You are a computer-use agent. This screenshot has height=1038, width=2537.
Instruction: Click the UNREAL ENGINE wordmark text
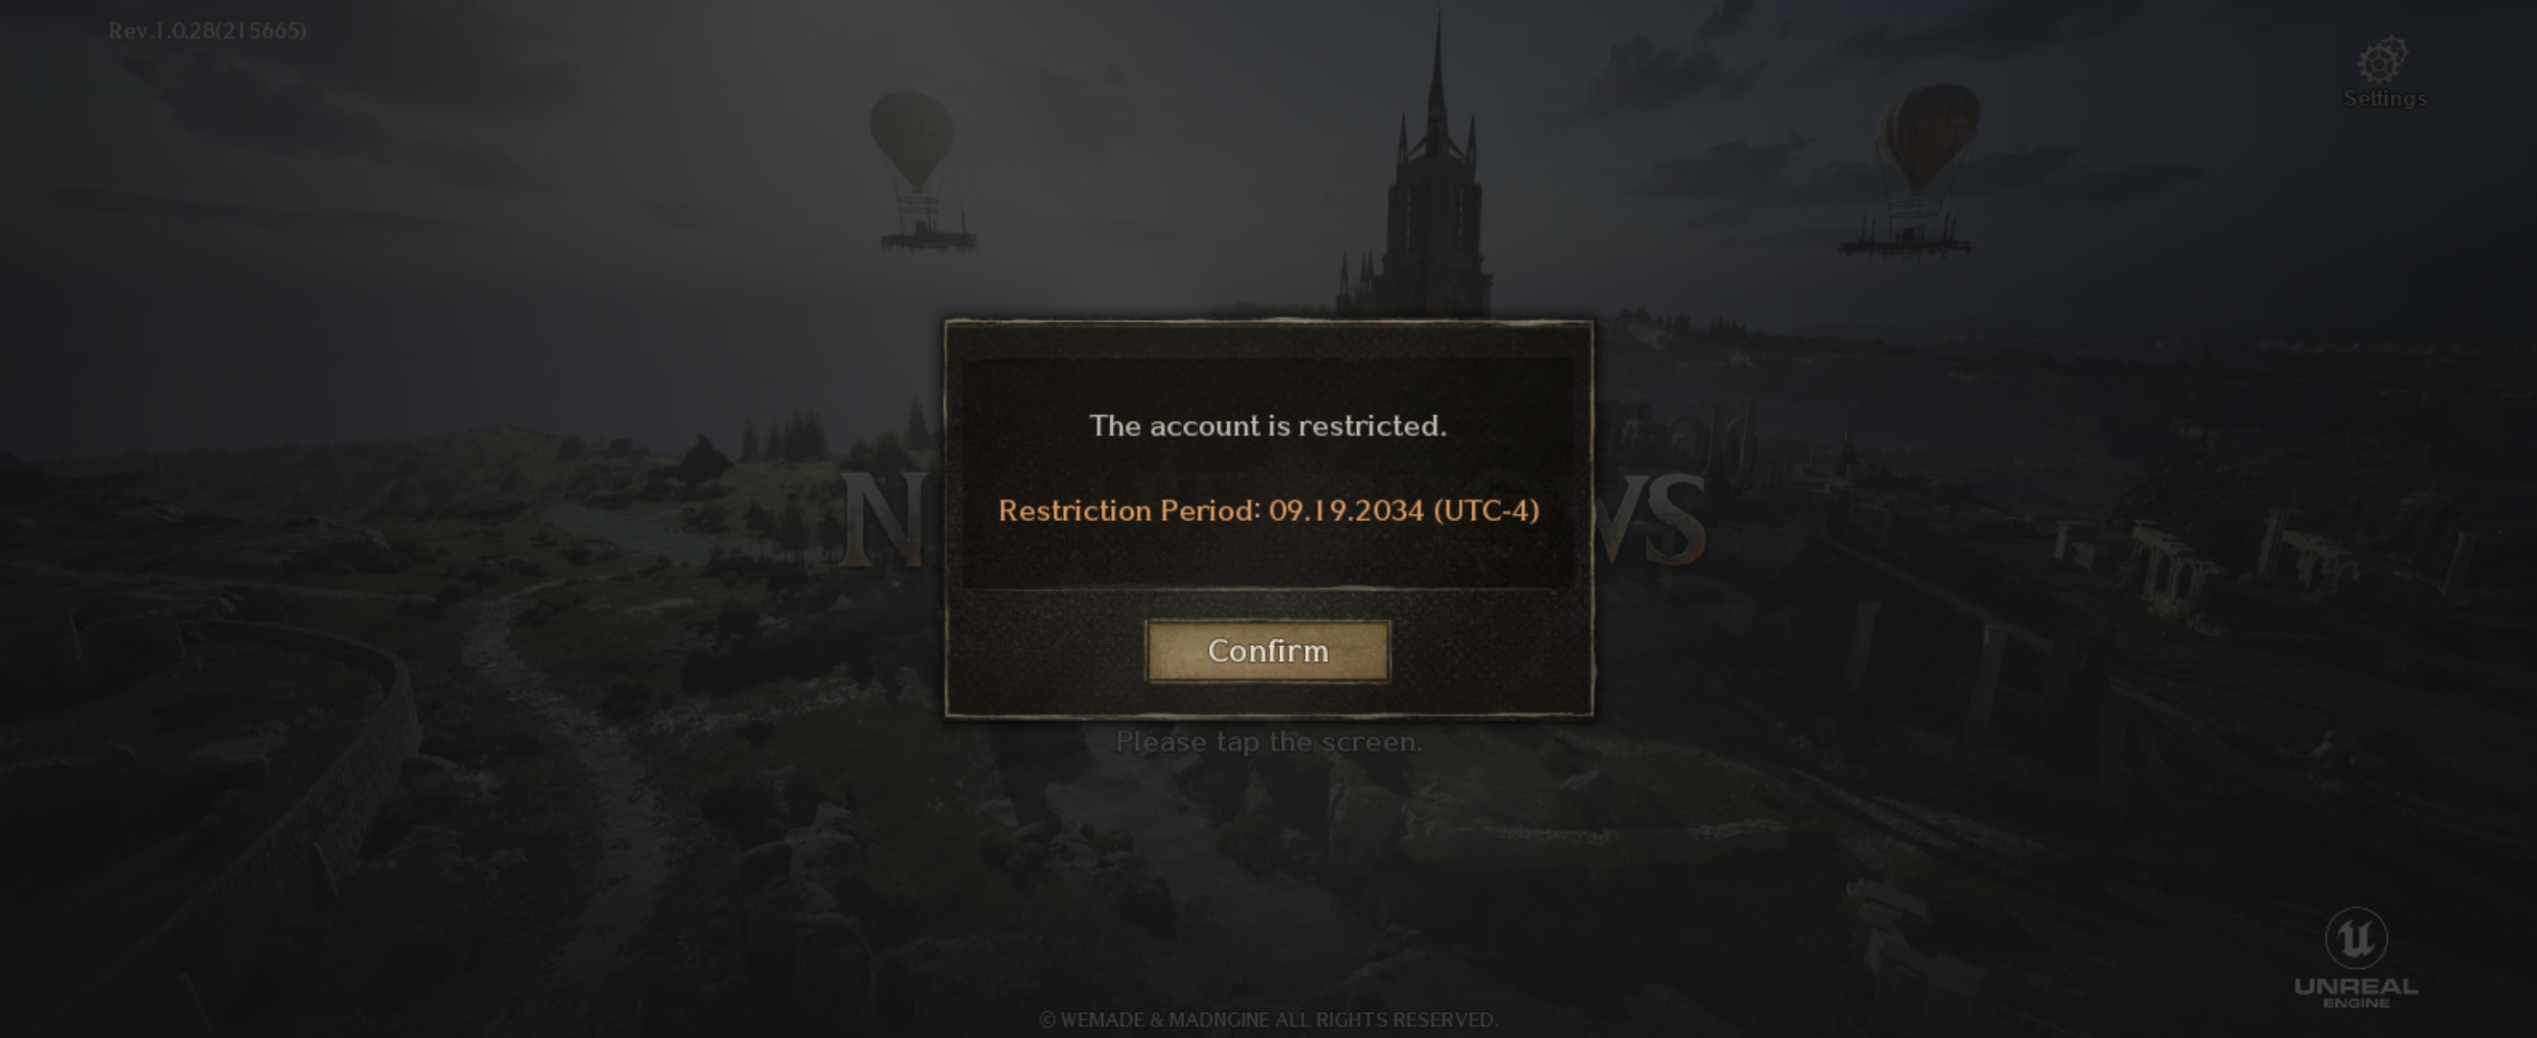pos(2355,993)
